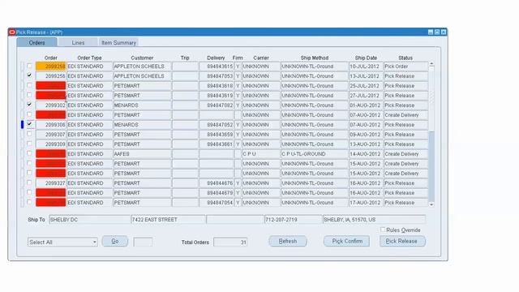The image size is (519, 292).
Task: Click the Pick Order status cell
Action: click(x=405, y=67)
